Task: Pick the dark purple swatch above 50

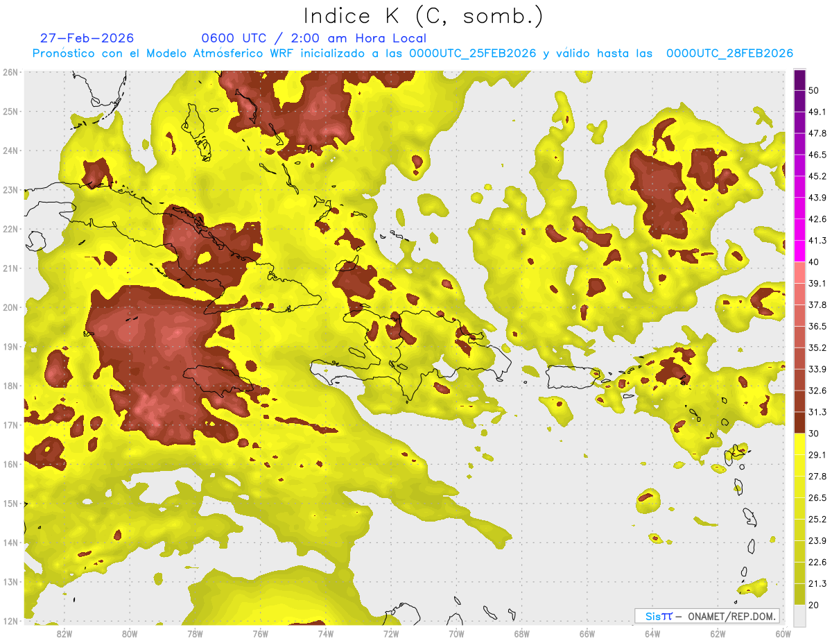Action: [x=799, y=80]
